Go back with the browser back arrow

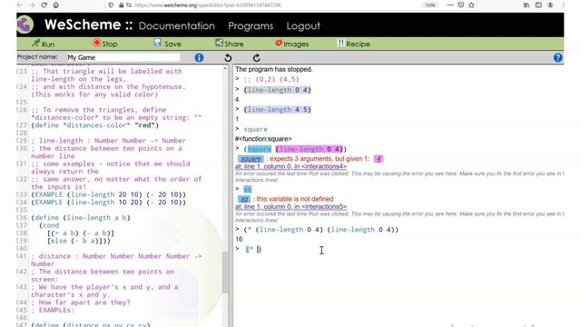click(x=20, y=5)
